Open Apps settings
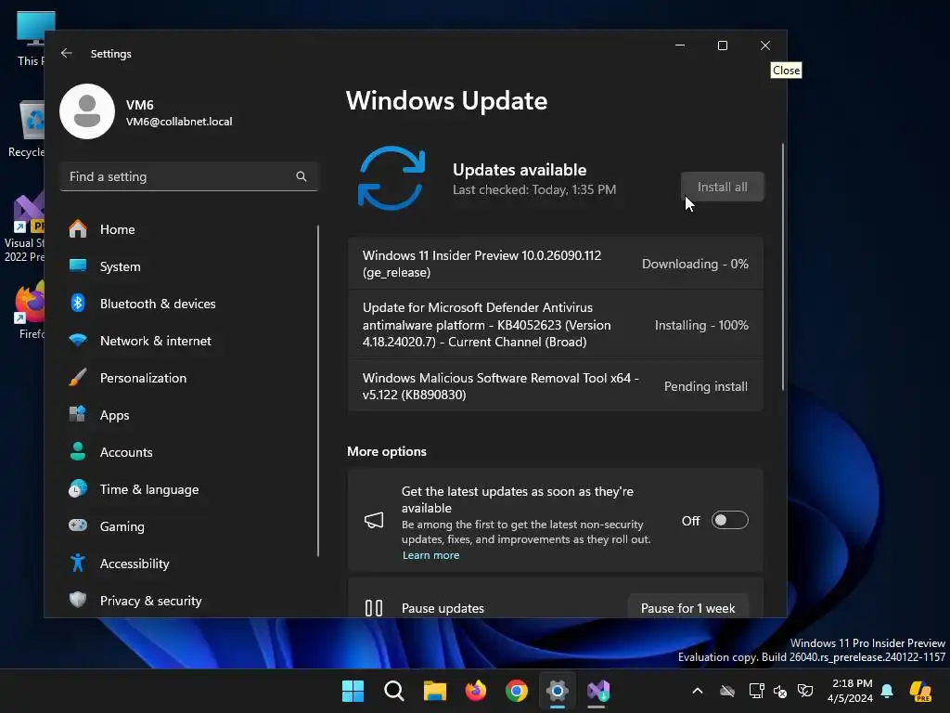This screenshot has height=713, width=950. [x=191, y=415]
